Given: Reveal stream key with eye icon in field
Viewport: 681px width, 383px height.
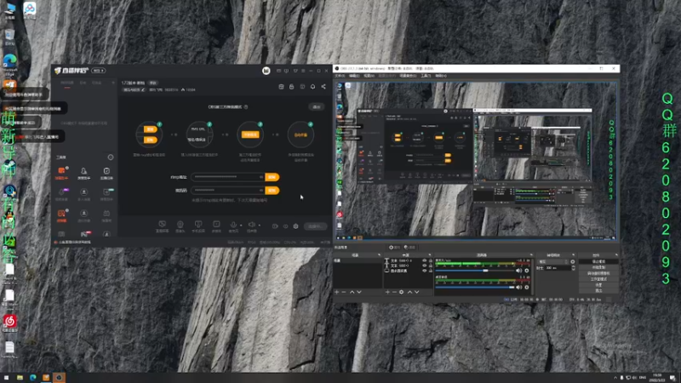Looking at the screenshot, I should (x=261, y=190).
